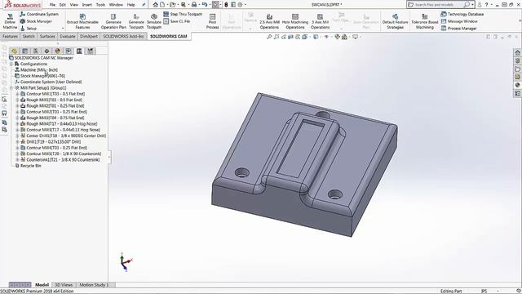Open the File menu
Screen dimensions: 522x294
tap(52, 5)
